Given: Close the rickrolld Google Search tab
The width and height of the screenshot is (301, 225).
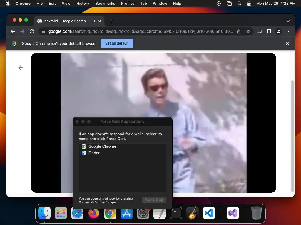Looking at the screenshot, I should click(x=100, y=21).
